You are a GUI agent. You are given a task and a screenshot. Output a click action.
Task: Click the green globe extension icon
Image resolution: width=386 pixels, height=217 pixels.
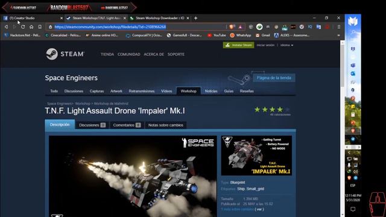point(259,27)
